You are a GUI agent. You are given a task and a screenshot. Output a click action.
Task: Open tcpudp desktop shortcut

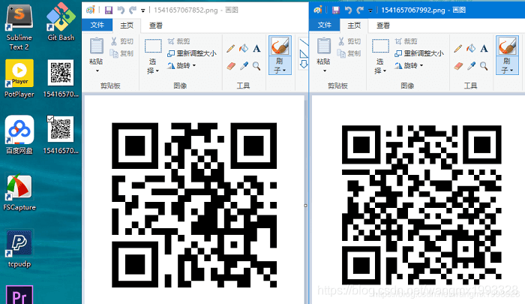[19, 248]
